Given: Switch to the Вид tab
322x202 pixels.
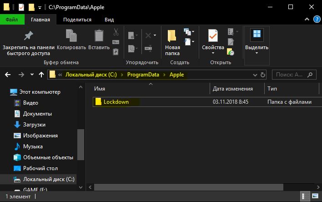Looking at the screenshot, I should click(x=109, y=20).
